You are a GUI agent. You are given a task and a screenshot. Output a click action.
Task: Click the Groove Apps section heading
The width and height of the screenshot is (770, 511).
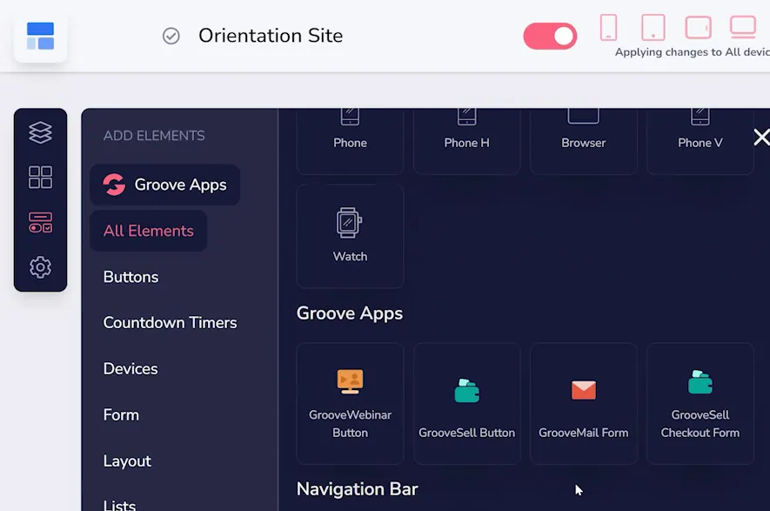click(x=350, y=313)
